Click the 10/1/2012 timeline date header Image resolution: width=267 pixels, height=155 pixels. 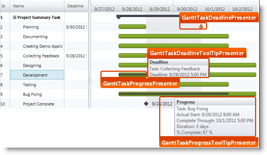point(215,9)
